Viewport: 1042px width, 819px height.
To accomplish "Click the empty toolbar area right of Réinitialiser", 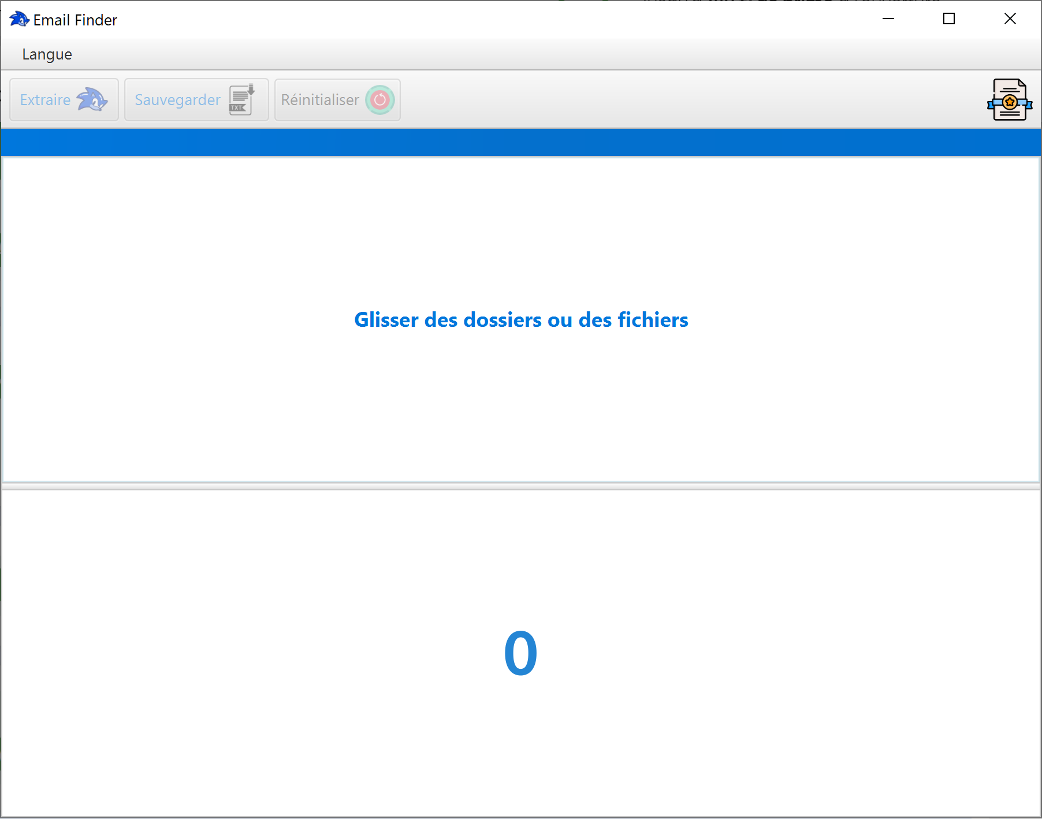I will (x=635, y=99).
